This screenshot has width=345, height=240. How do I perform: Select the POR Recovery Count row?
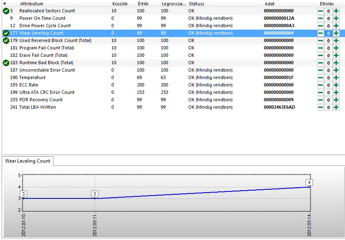[x=173, y=100]
